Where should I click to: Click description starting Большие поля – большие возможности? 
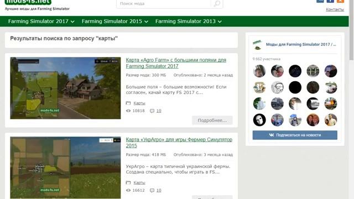tap(176, 90)
